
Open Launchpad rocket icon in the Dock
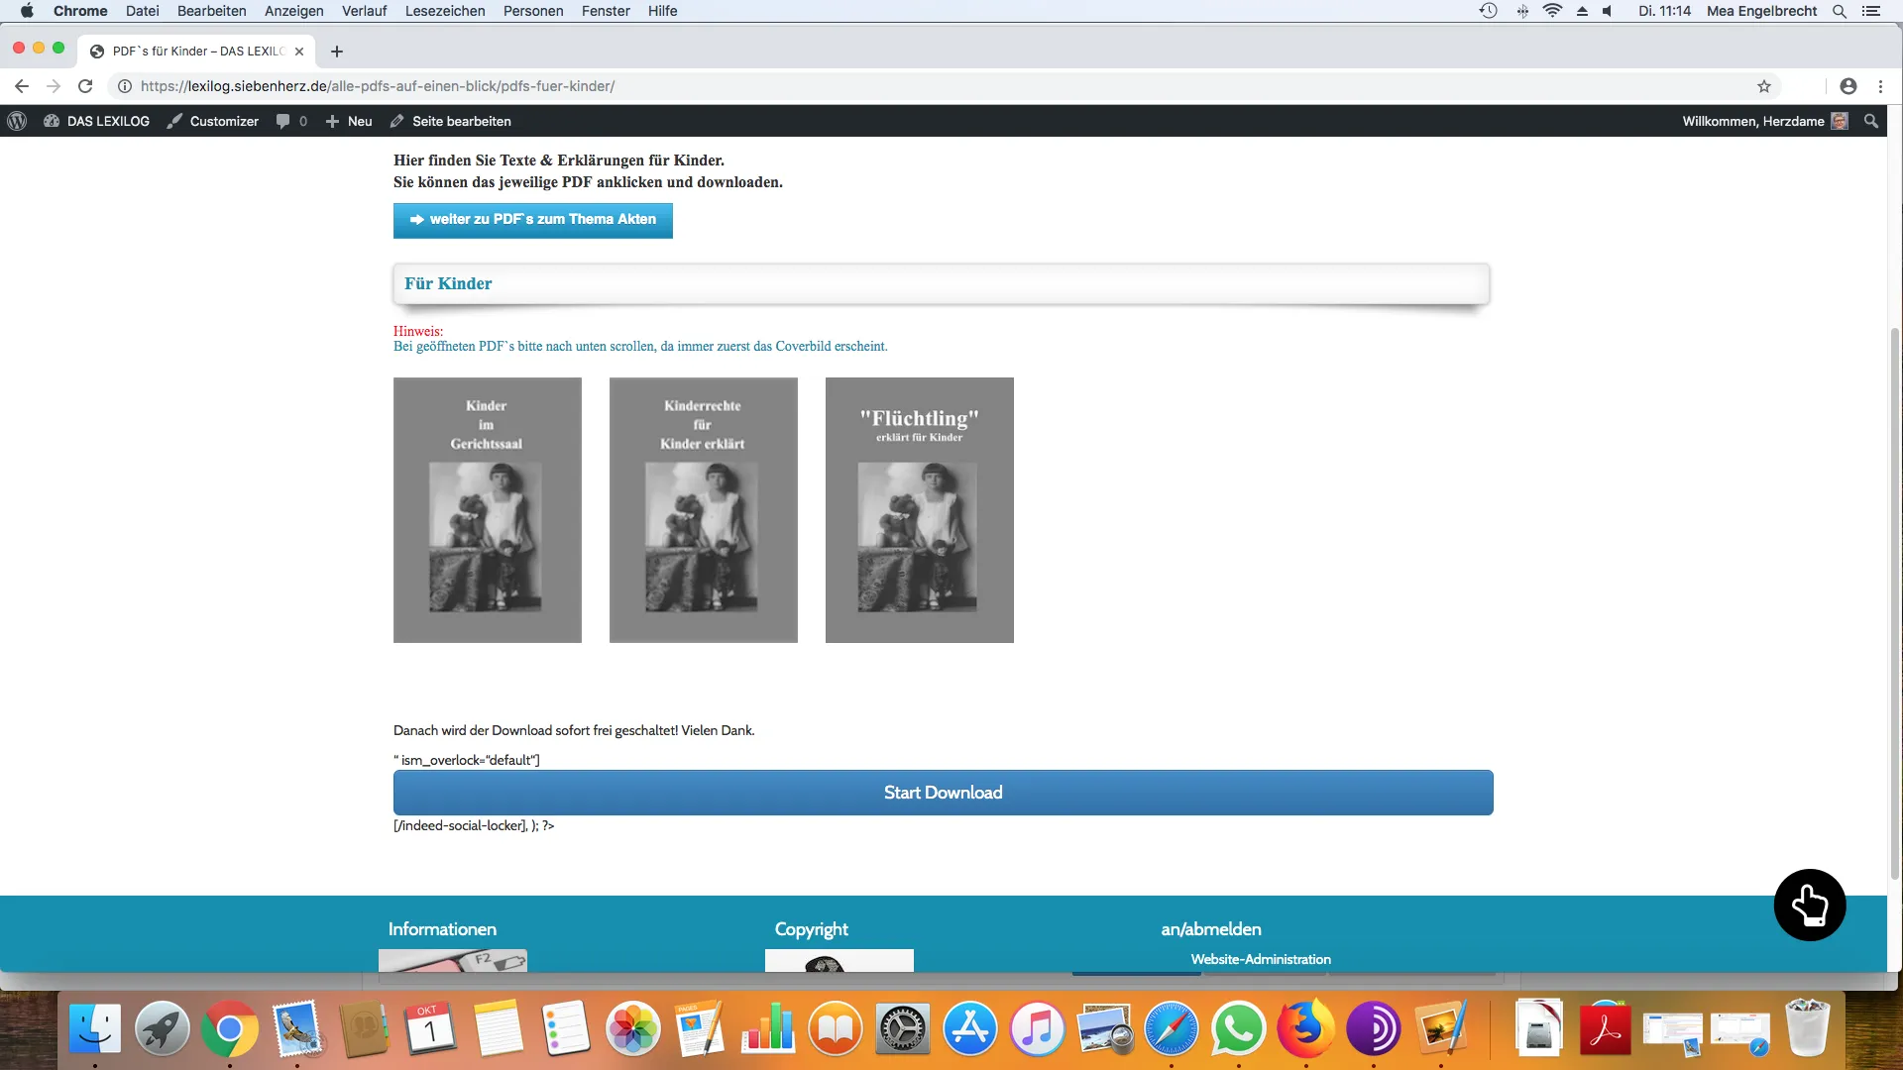tap(163, 1029)
